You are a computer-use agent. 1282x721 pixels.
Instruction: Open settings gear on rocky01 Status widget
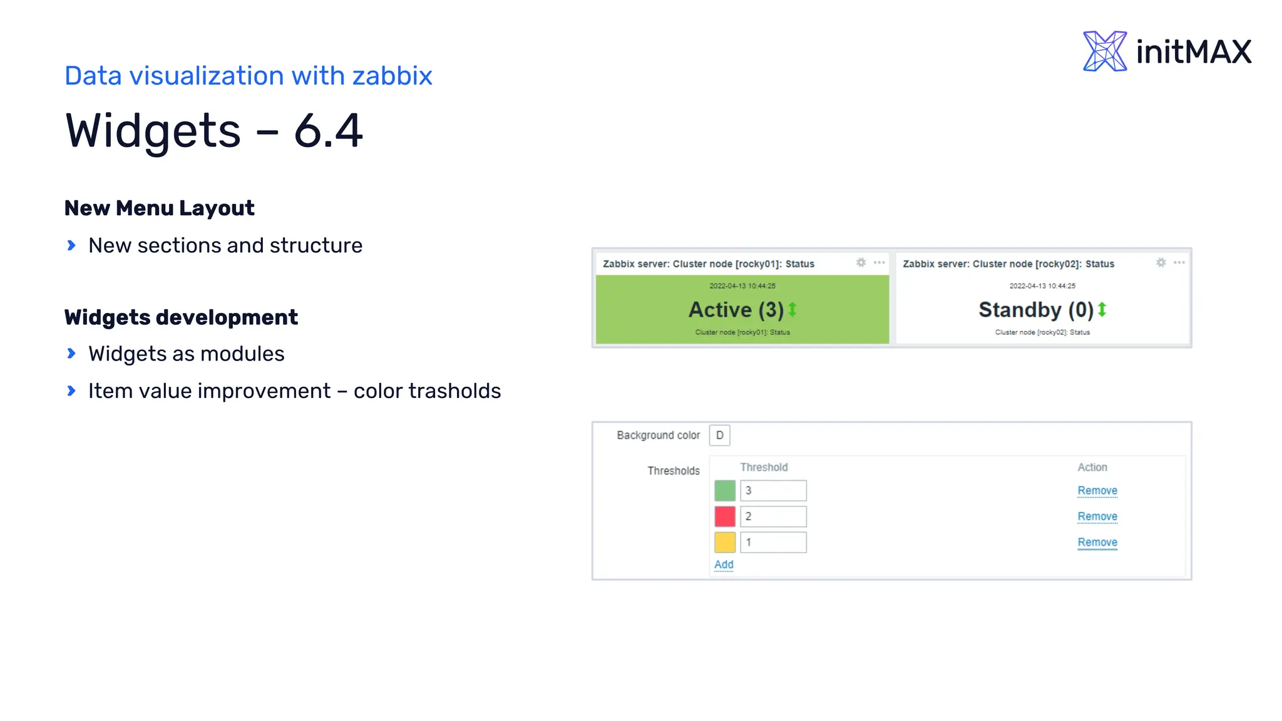tap(861, 263)
